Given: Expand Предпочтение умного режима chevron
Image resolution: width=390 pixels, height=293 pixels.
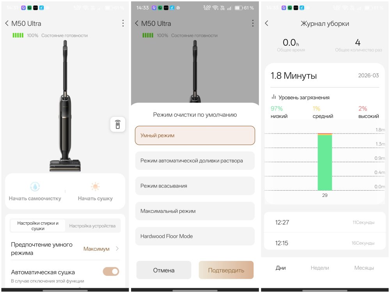Looking at the screenshot, I should click(117, 249).
